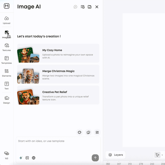Start a new chat with plus bubble icon
165x165 pixels.
click(75, 7)
